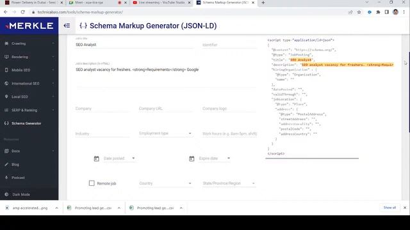Click the Docs icon in the sidebar

coord(6,151)
